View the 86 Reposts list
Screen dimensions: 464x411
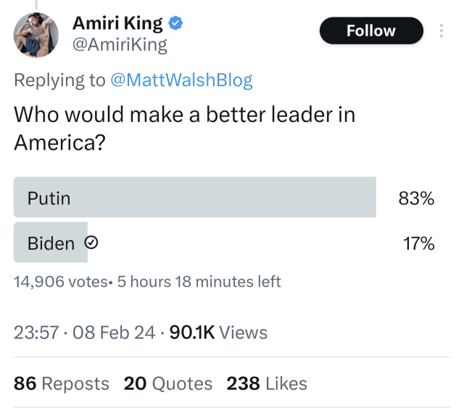[x=62, y=383]
